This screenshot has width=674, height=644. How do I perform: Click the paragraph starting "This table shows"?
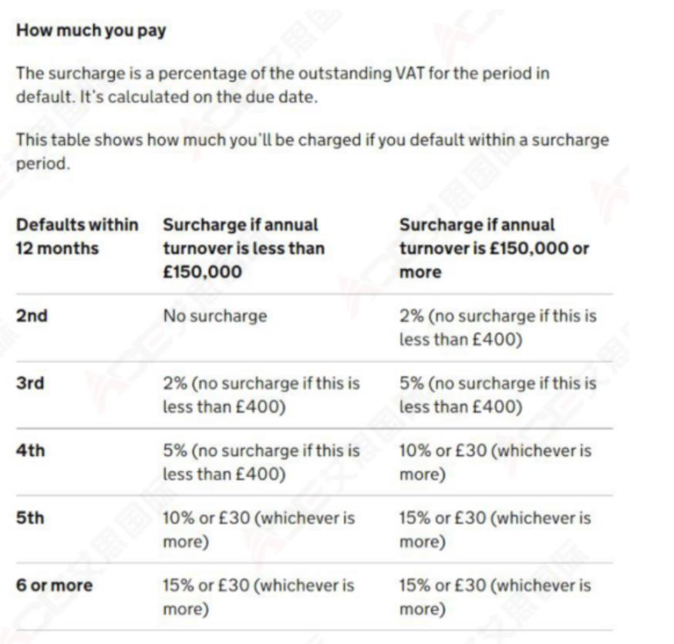pyautogui.click(x=312, y=153)
